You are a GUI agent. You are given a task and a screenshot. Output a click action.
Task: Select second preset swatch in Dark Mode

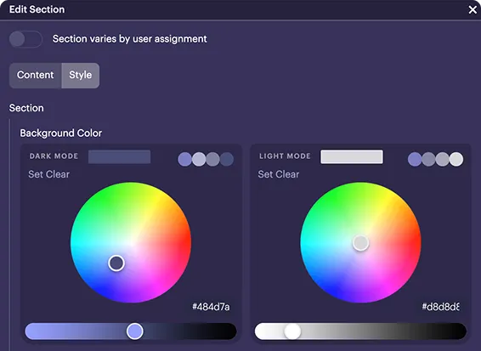tap(199, 159)
